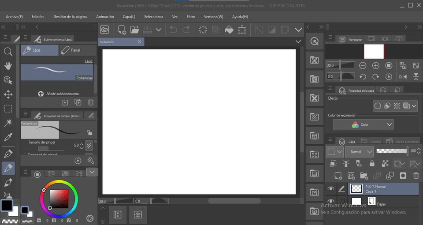Open the brush size dynamics dropdown
Image resolution: width=423 pixels, height=225 pixels.
89,146
